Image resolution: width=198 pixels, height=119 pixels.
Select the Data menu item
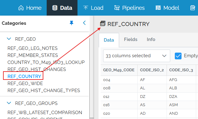tap(62, 8)
